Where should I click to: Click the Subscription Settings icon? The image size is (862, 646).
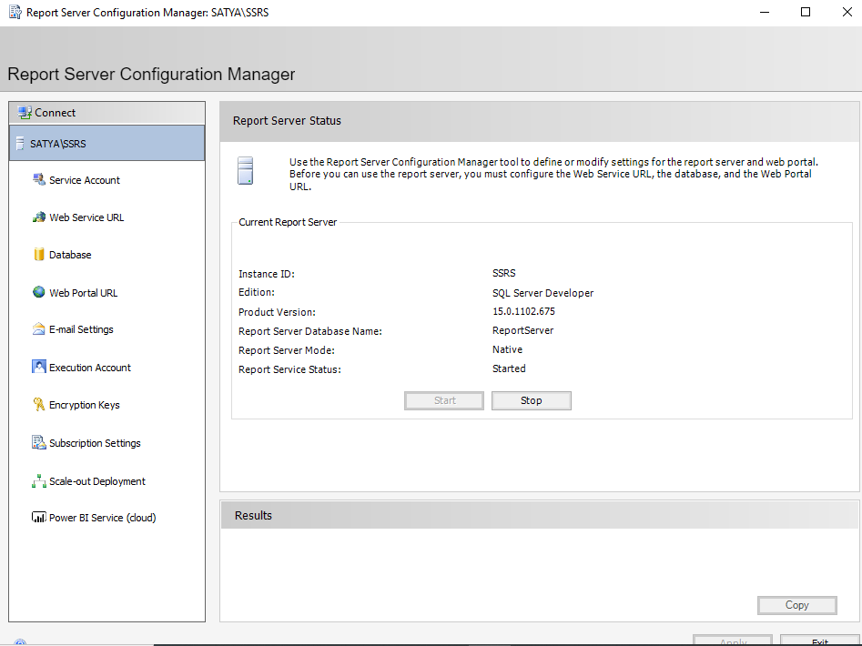coord(39,443)
